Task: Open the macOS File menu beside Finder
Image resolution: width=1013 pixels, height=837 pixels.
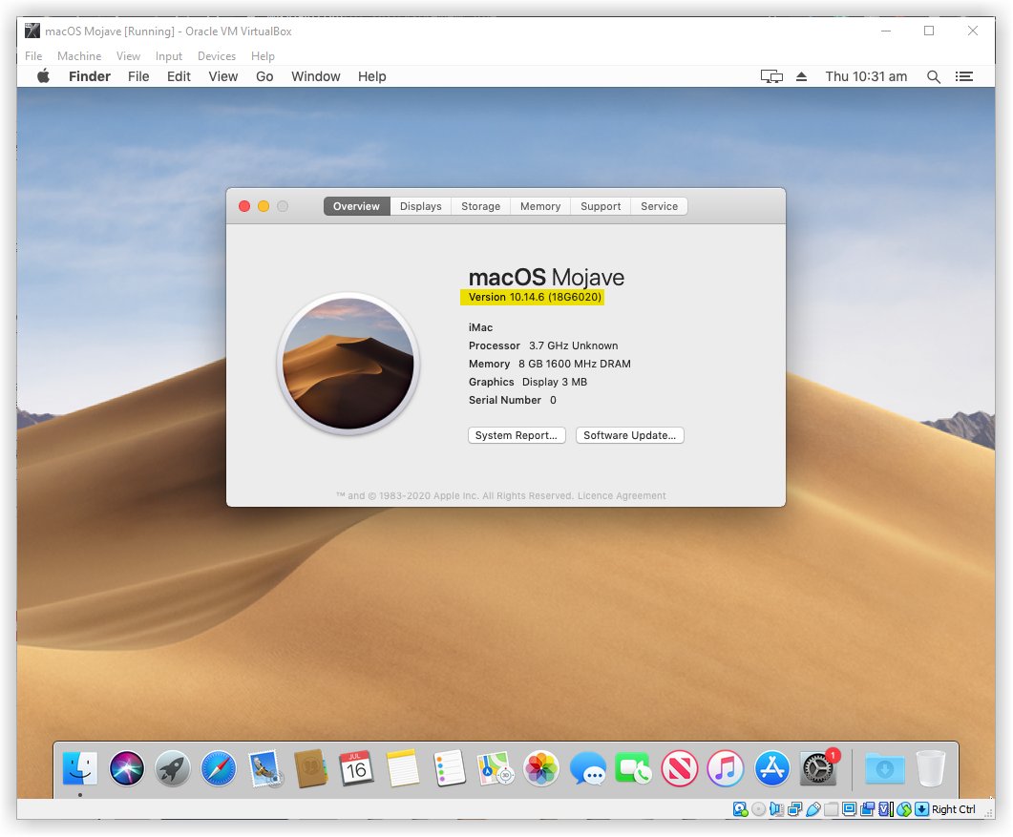Action: (138, 76)
